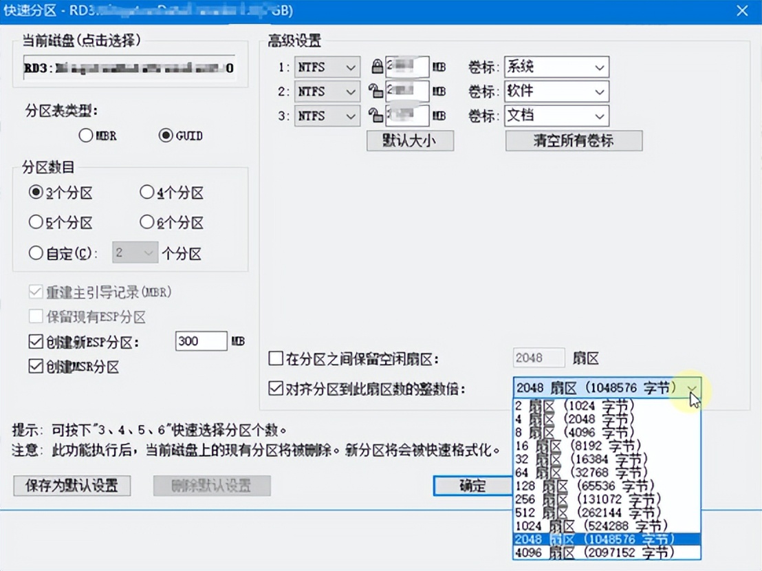Screen dimensions: 762x571
Task: Toggle the padlock icon beside partition 2
Action: (377, 91)
